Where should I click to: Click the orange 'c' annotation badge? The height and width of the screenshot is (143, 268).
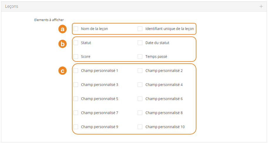(62, 71)
